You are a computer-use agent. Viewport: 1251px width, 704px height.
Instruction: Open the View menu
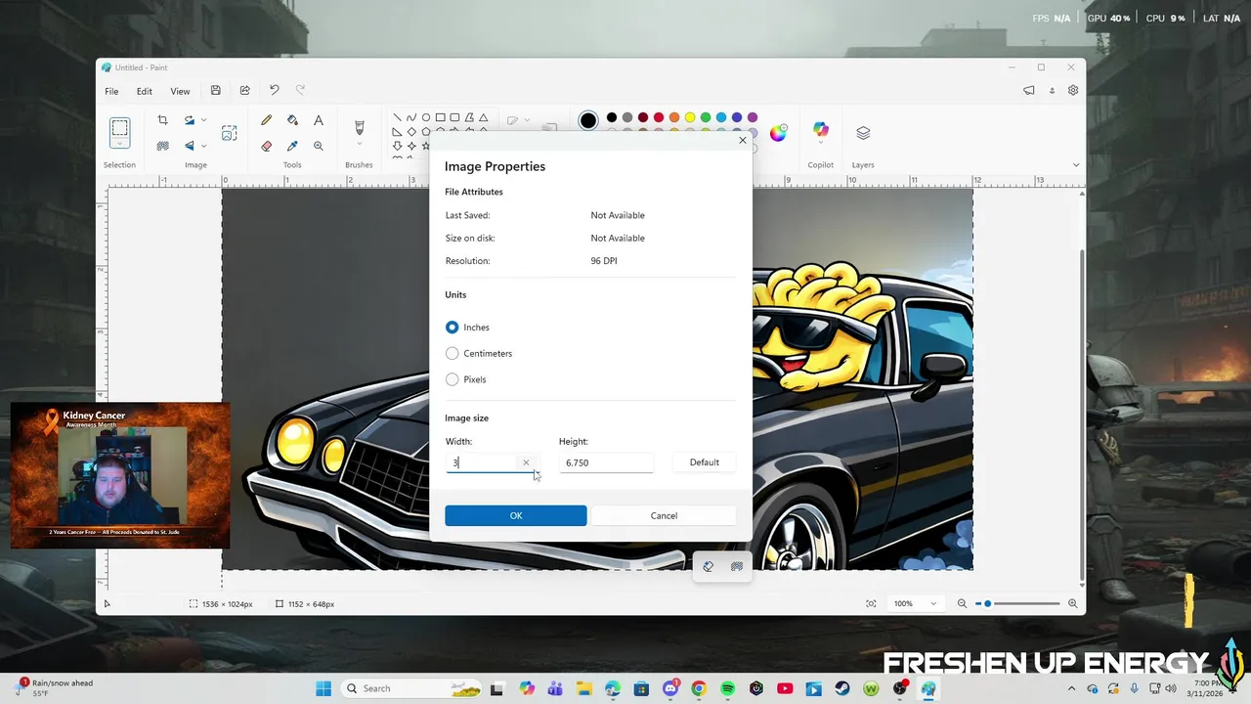[x=180, y=91]
